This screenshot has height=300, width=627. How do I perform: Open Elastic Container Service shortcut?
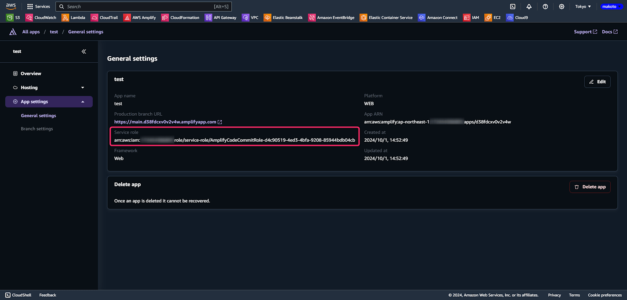(386, 18)
